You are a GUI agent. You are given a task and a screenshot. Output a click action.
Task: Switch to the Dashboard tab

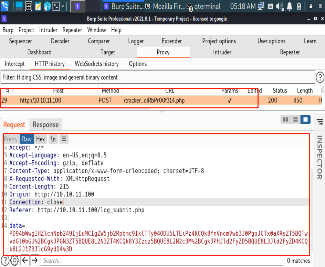[39, 52]
